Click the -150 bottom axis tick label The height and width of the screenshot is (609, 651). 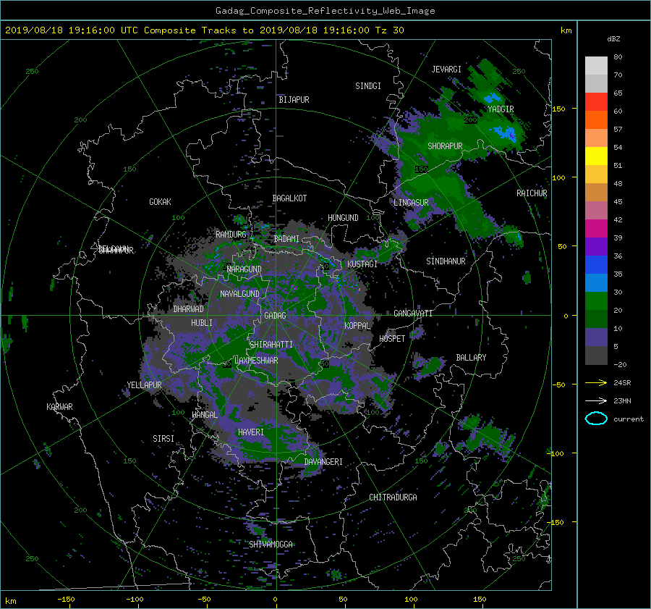point(66,599)
